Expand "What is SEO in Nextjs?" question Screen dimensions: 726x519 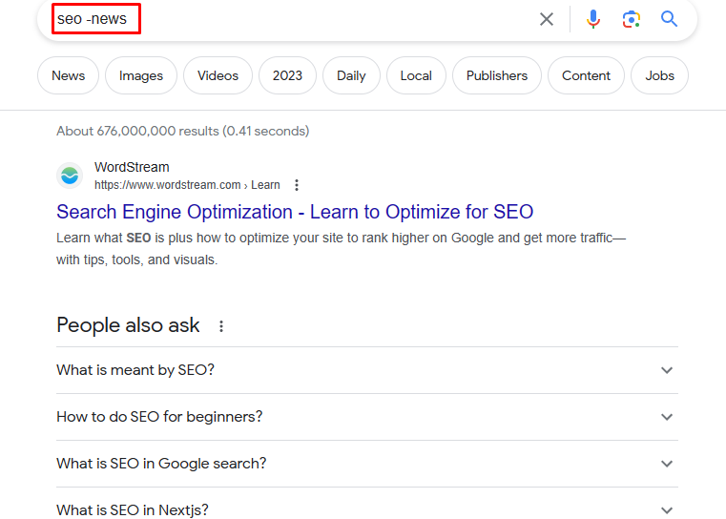[x=367, y=505]
